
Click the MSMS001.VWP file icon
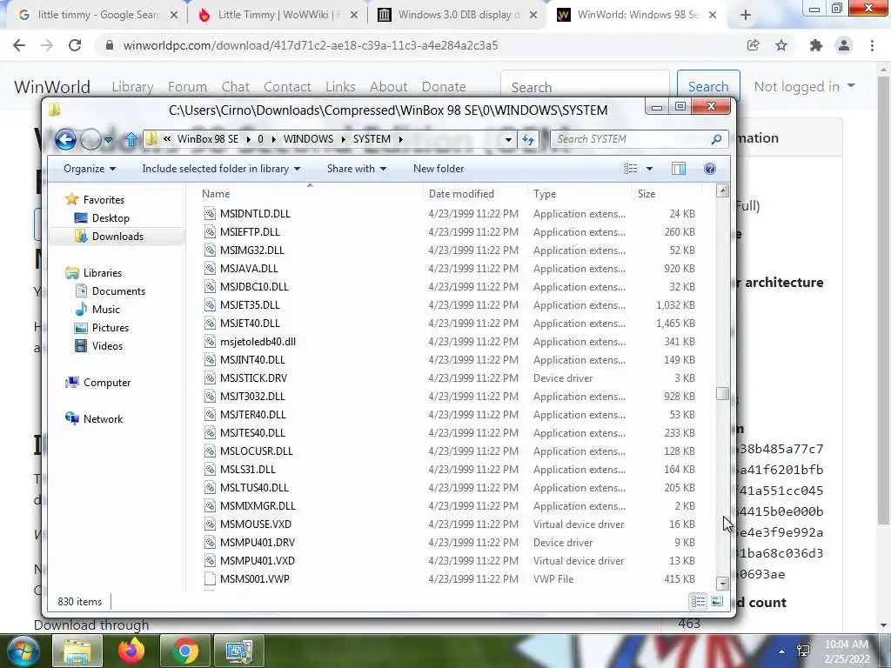210,578
